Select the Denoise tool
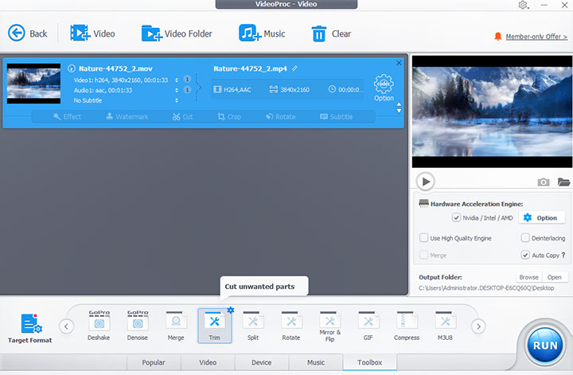The height and width of the screenshot is (375, 573). pyautogui.click(x=138, y=326)
